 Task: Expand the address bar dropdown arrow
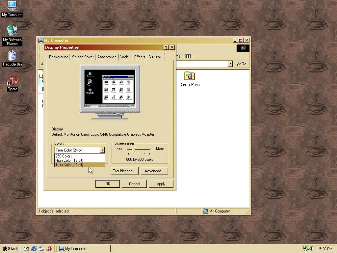(230, 64)
